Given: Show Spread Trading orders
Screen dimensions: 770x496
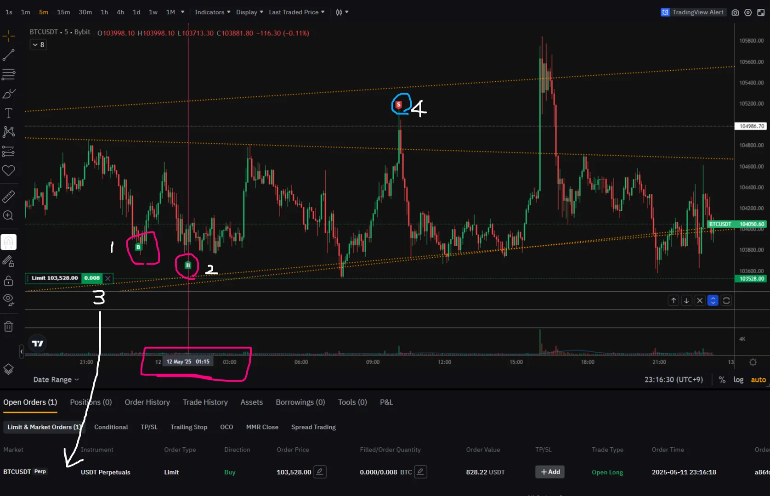Looking at the screenshot, I should [x=313, y=427].
